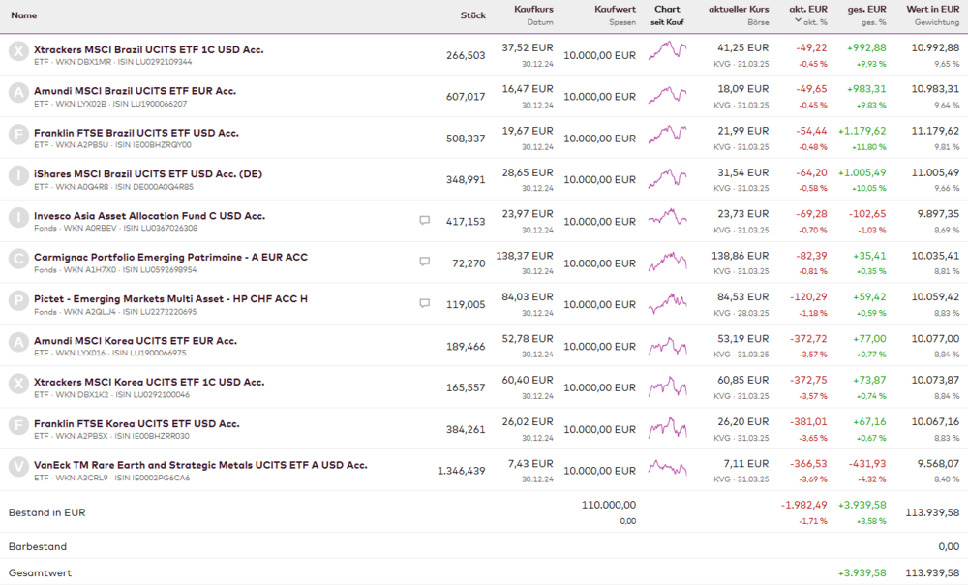The height and width of the screenshot is (587, 968).
Task: Click the A avatar of Amundi MSCI Korea
Action: [x=18, y=342]
